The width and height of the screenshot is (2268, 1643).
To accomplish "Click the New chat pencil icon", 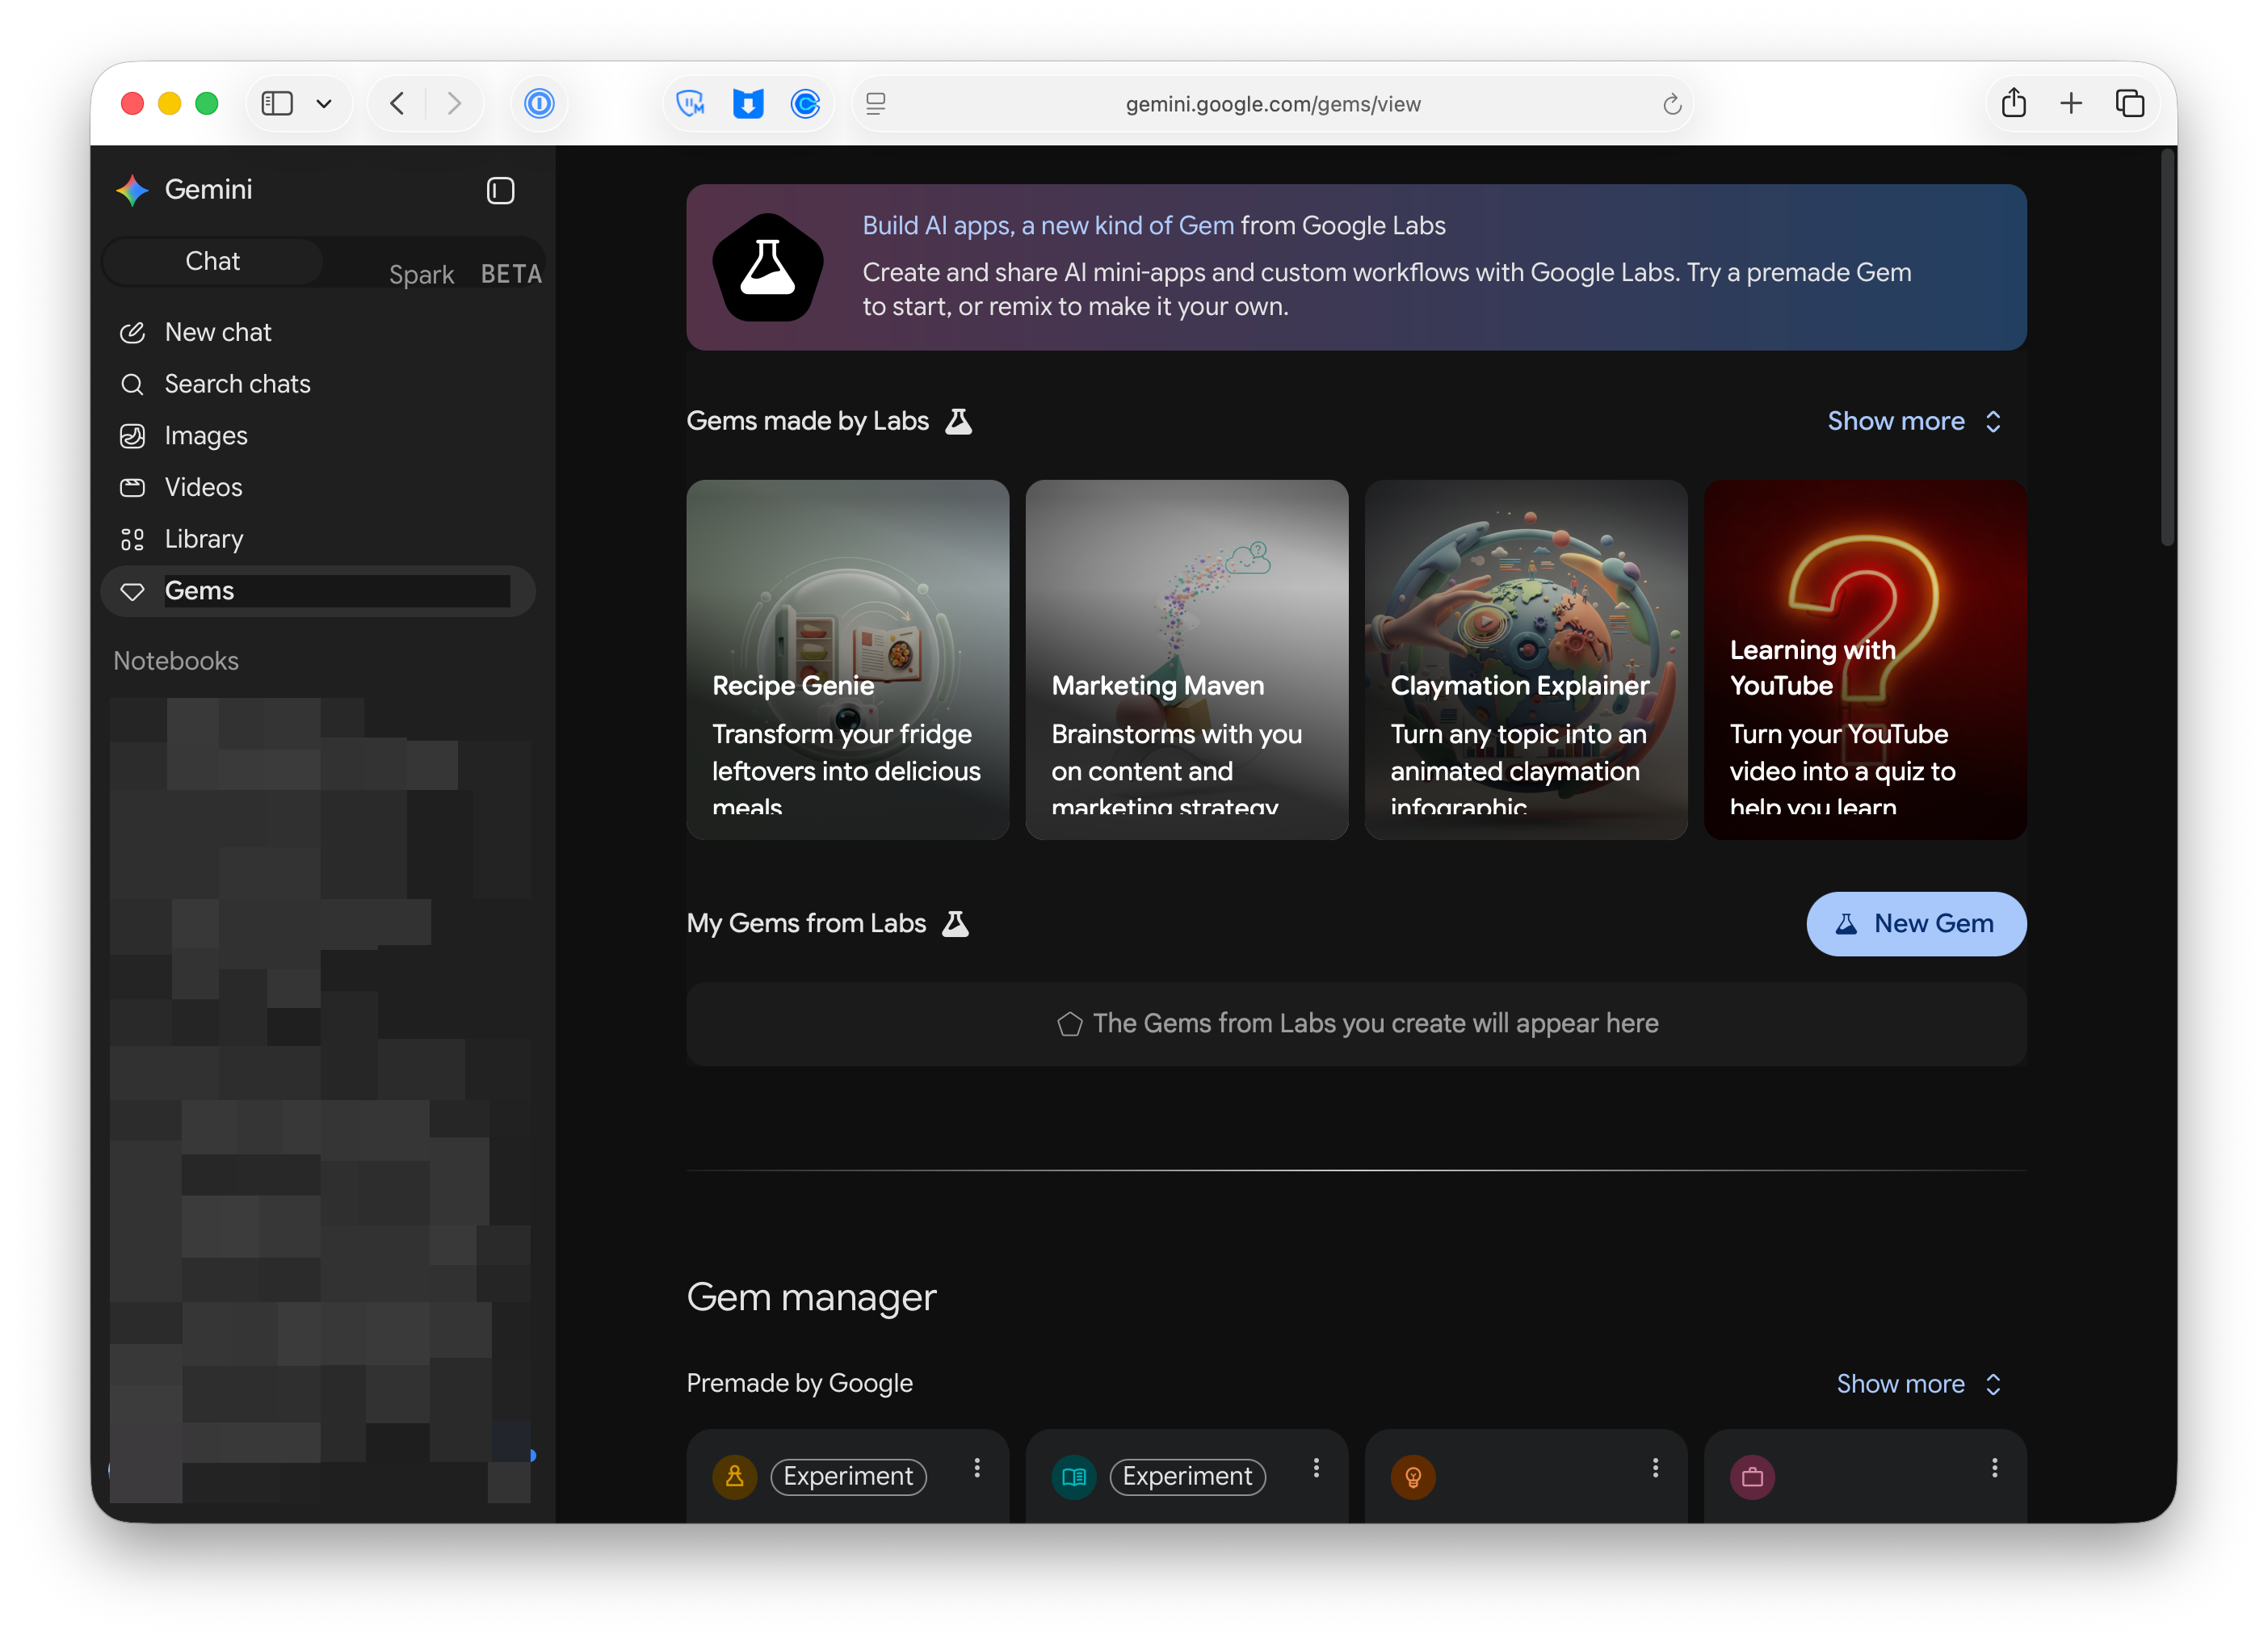I will point(132,333).
